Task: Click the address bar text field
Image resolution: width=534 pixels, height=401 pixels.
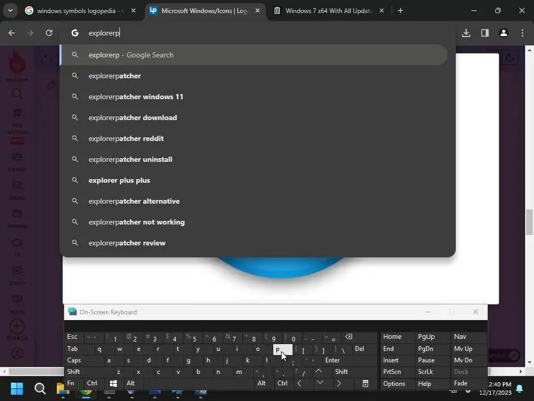Action: pyautogui.click(x=259, y=33)
